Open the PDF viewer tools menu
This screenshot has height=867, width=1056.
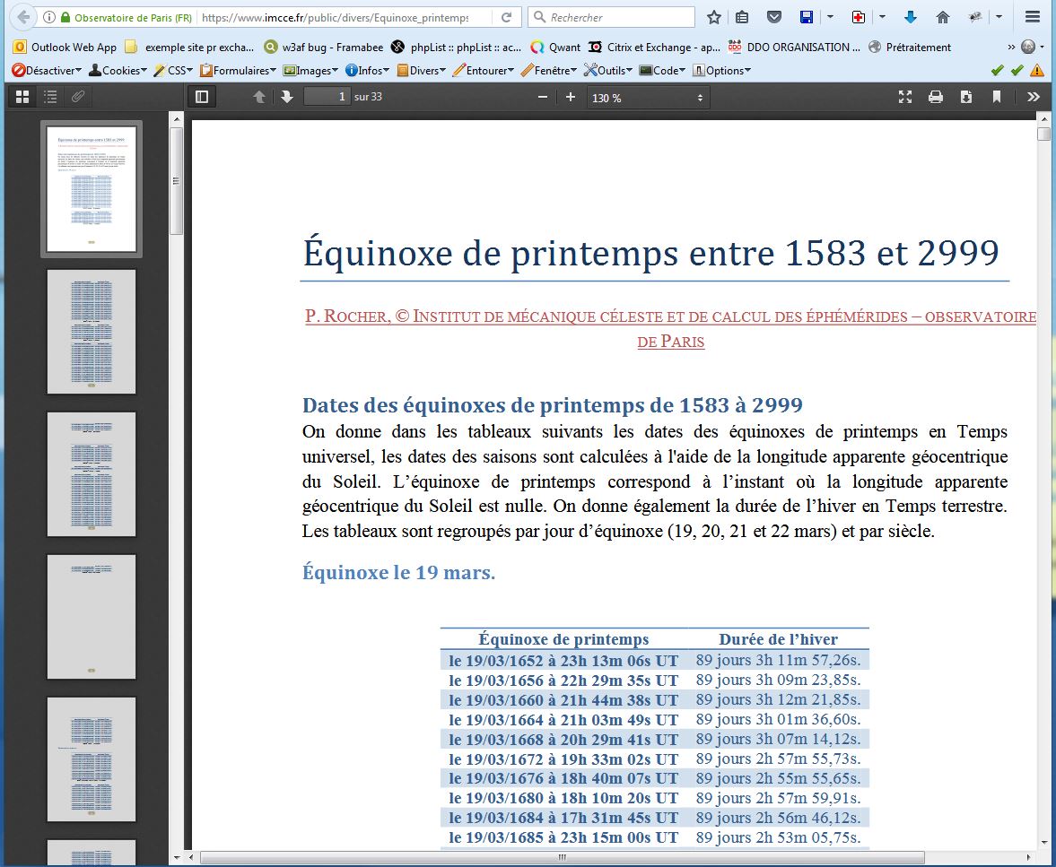pos(1034,97)
